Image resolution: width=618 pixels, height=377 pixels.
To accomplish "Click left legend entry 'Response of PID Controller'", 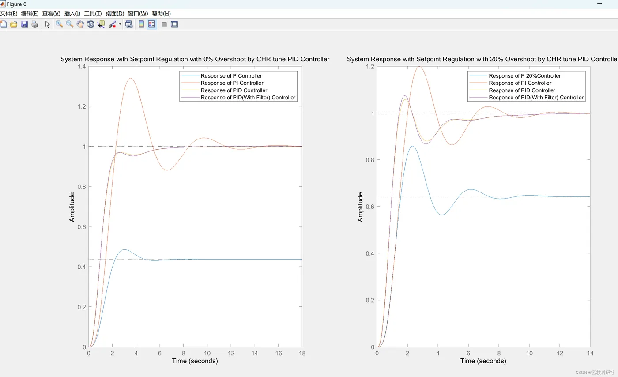I will [234, 90].
